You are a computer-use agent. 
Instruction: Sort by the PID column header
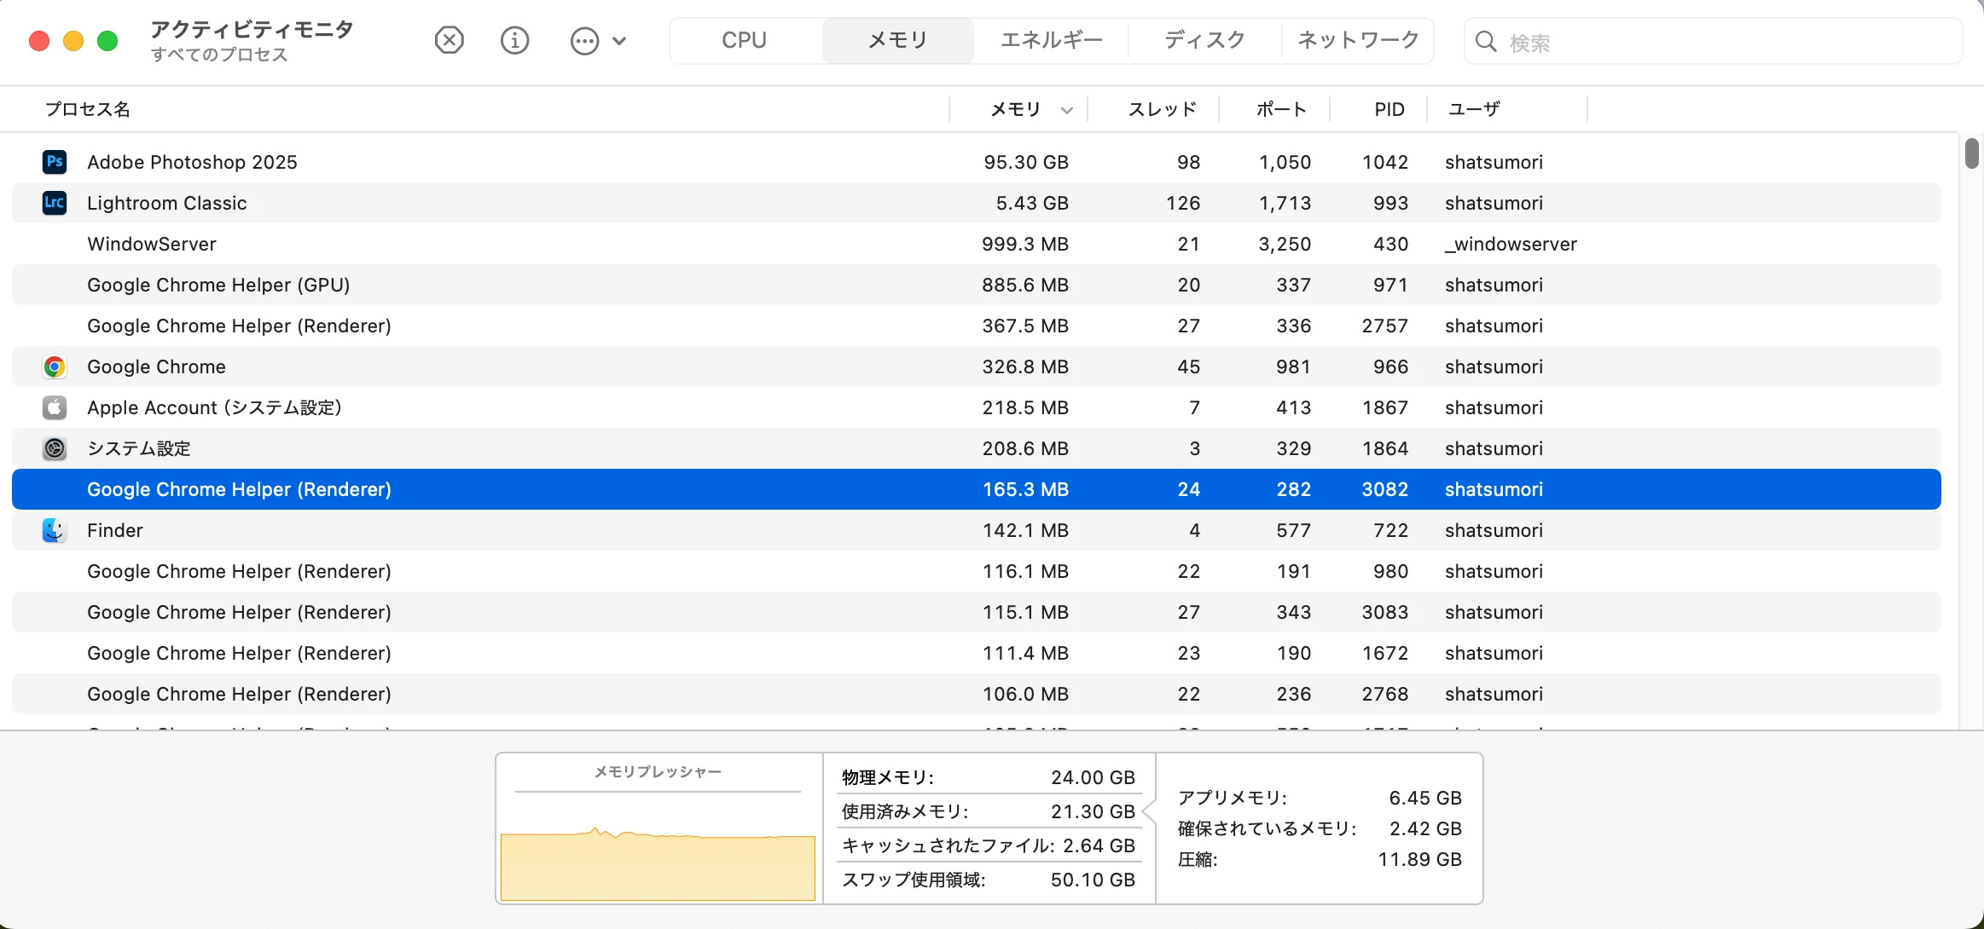(x=1389, y=109)
